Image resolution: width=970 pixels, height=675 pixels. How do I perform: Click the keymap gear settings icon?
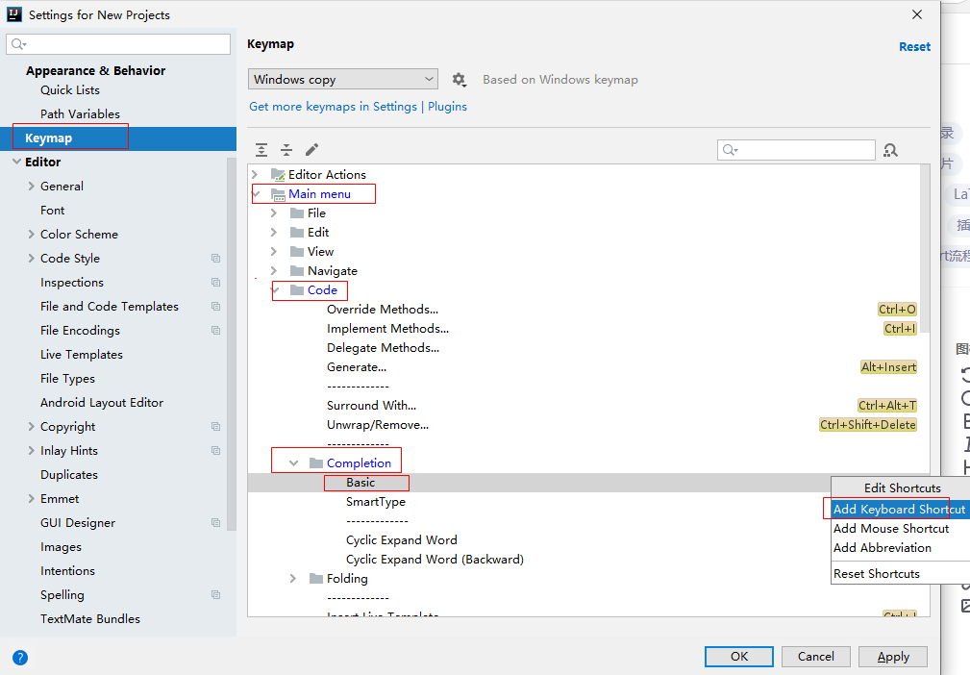[459, 80]
